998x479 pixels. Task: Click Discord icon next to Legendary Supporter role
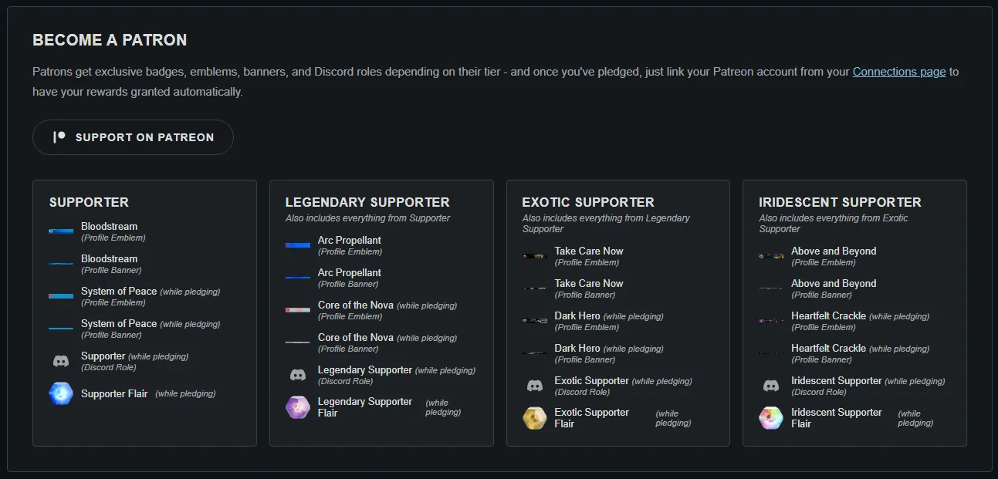(x=298, y=375)
